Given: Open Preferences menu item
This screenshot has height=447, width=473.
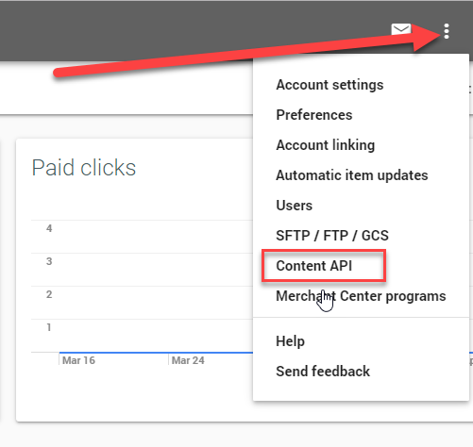Looking at the screenshot, I should [x=314, y=115].
